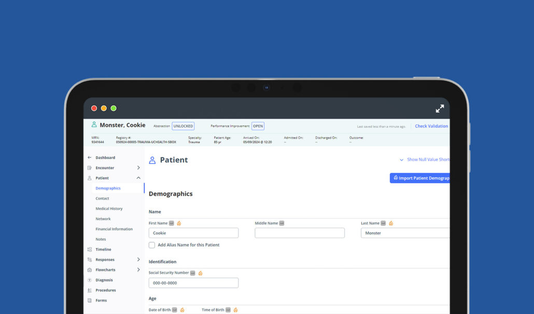534x314 pixels.
Task: Click the Arrived On date 05/09/2024
Action: tap(258, 142)
